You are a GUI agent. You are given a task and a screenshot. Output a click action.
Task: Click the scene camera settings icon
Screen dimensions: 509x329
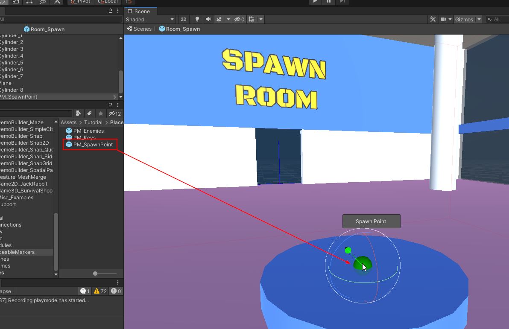pyautogui.click(x=444, y=19)
